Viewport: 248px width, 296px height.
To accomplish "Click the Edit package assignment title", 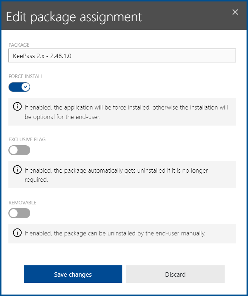I will 74,17.
